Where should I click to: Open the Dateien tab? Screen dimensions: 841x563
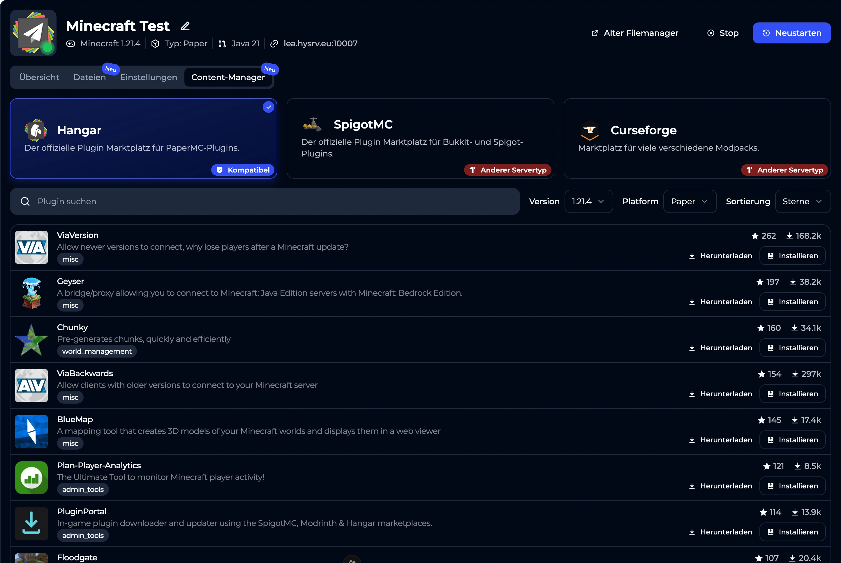89,77
